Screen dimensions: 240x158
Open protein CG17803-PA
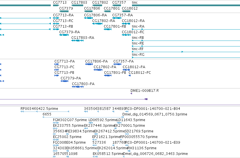83,84
